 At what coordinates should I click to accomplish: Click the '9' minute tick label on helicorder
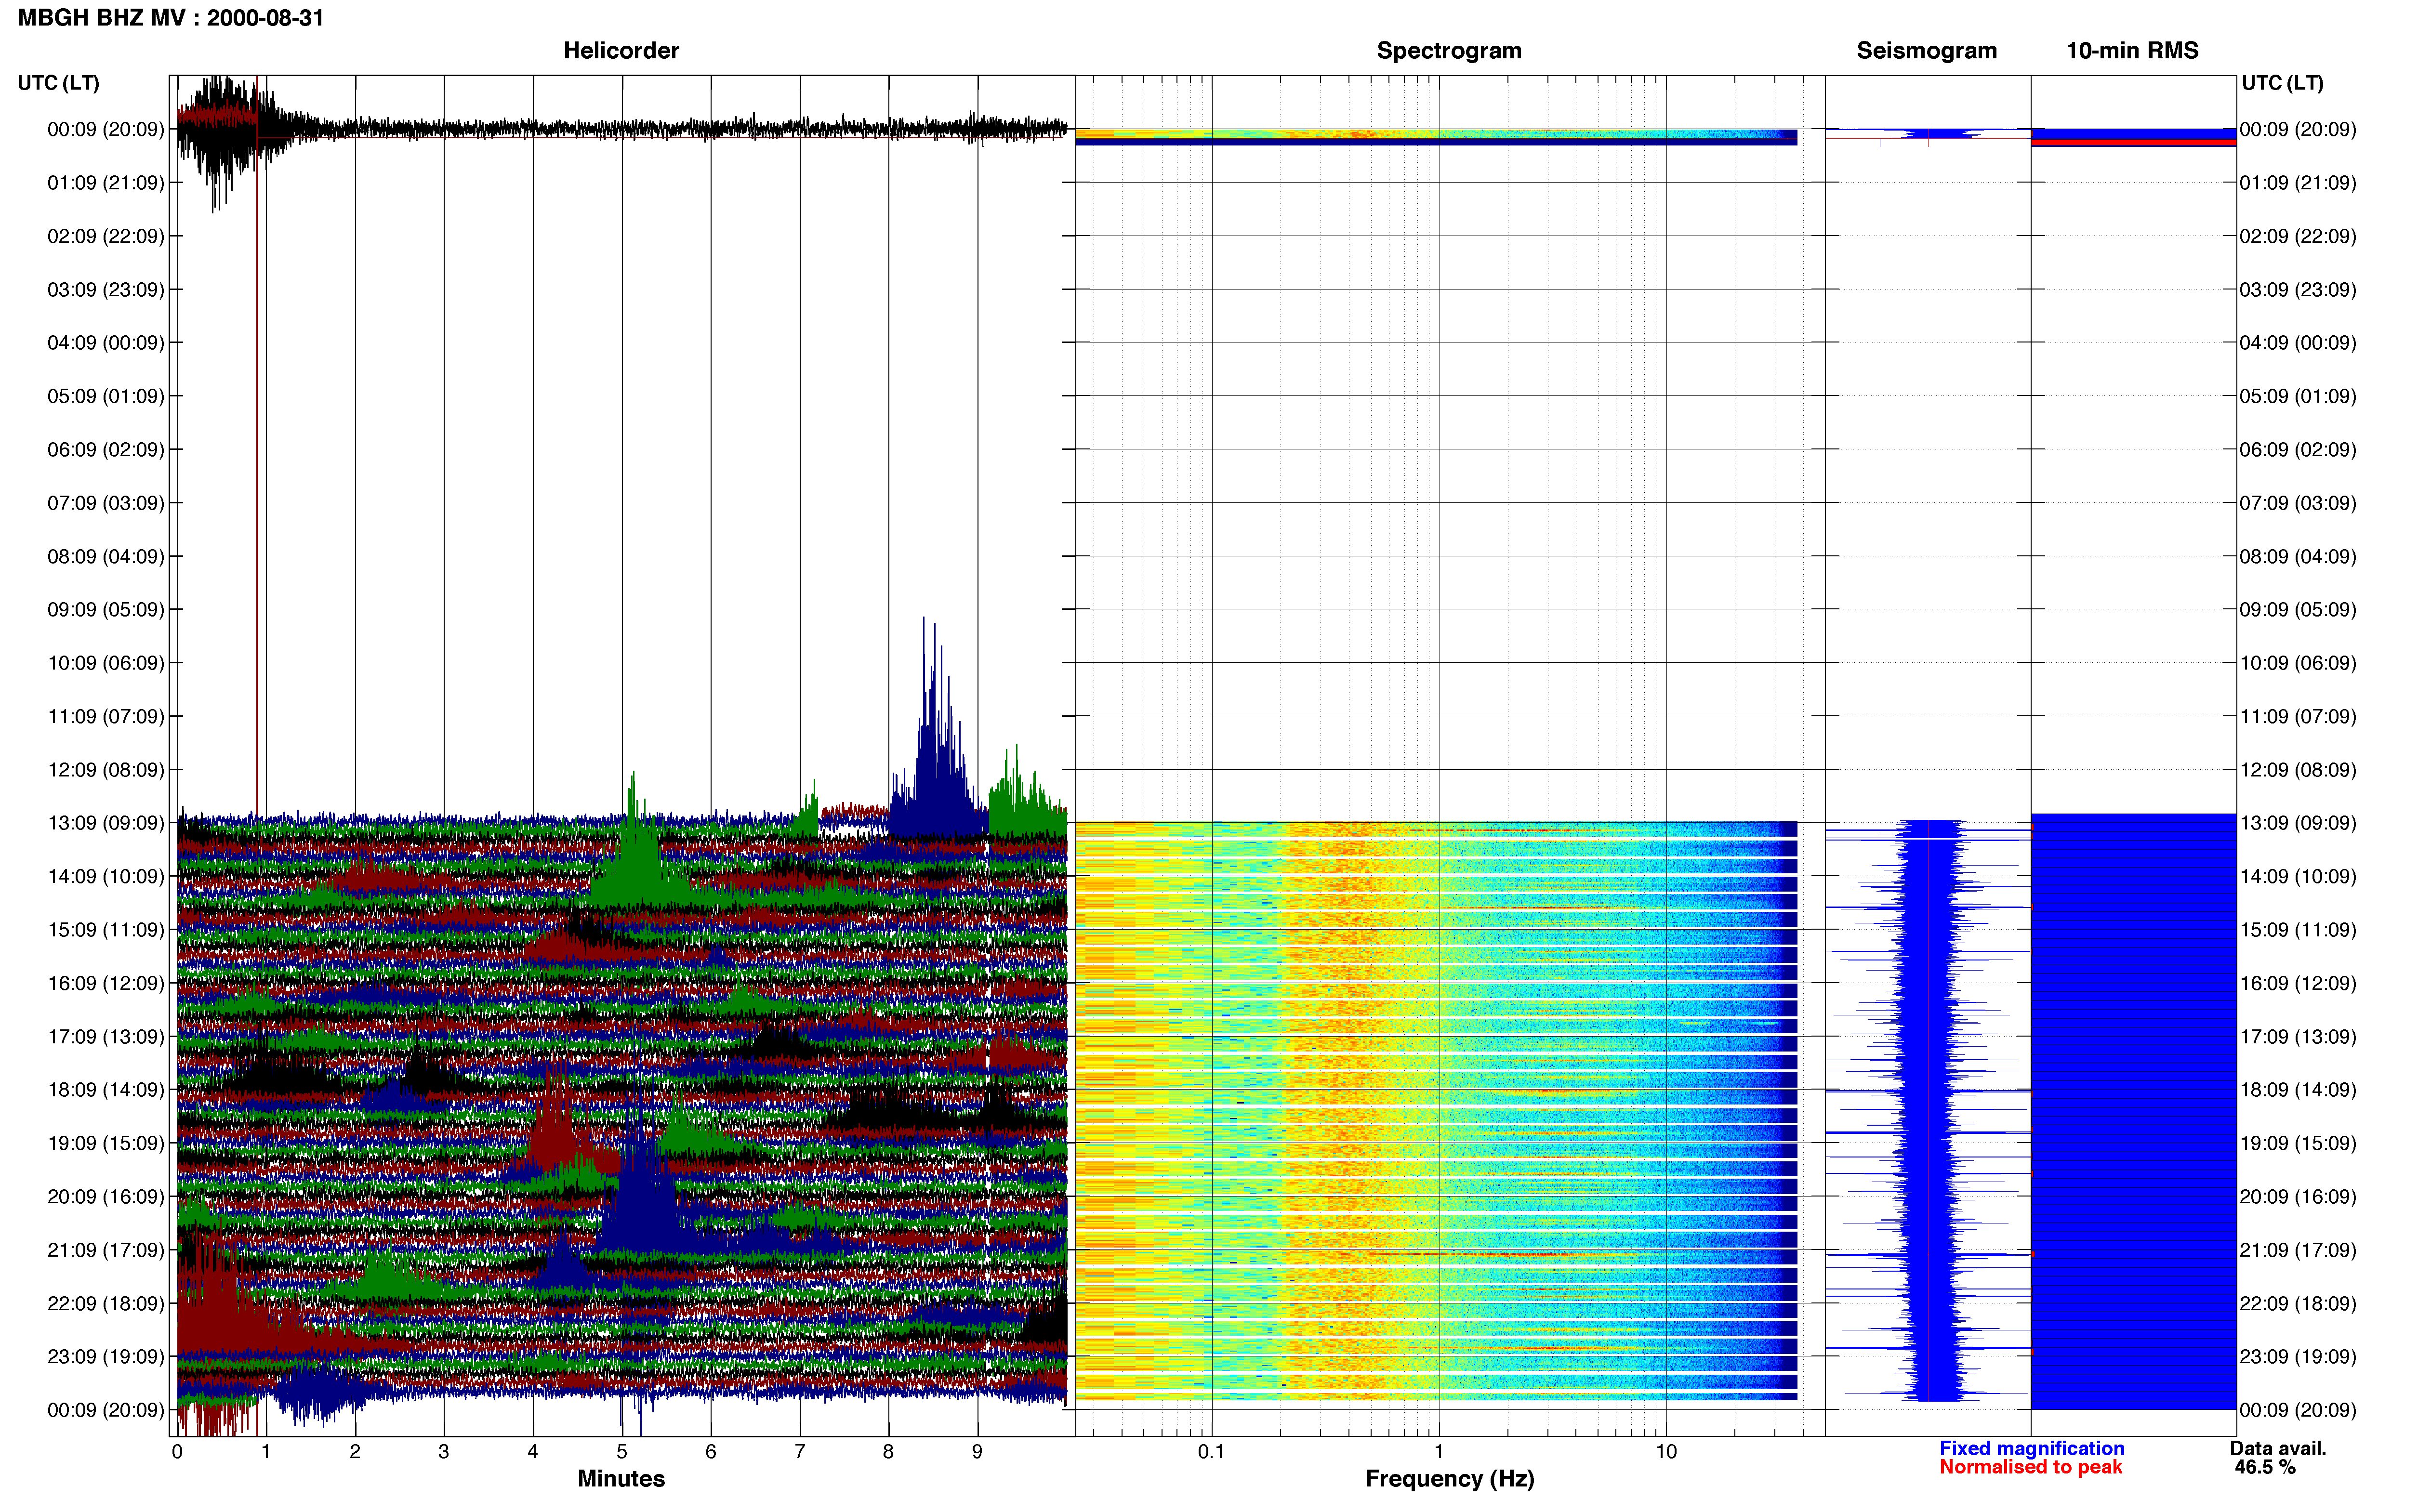click(x=977, y=1451)
